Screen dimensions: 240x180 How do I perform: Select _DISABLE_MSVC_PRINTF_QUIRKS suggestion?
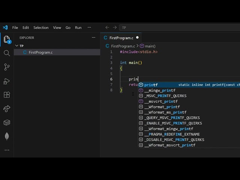pyautogui.click(x=189, y=139)
